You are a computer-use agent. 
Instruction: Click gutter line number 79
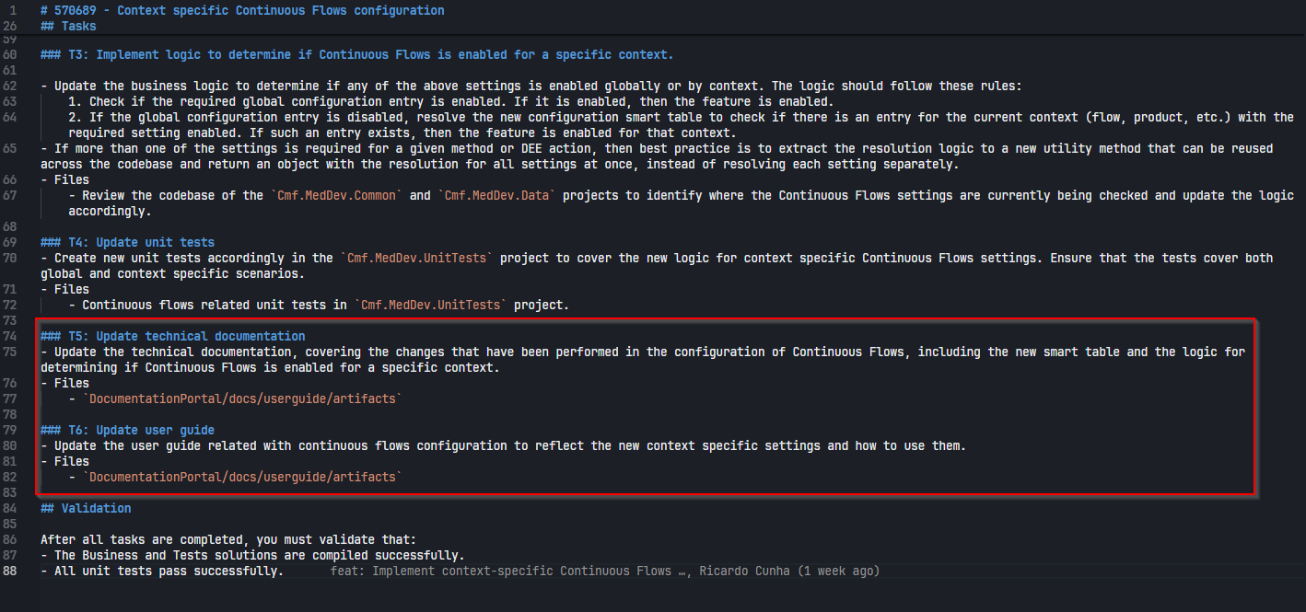click(x=10, y=430)
